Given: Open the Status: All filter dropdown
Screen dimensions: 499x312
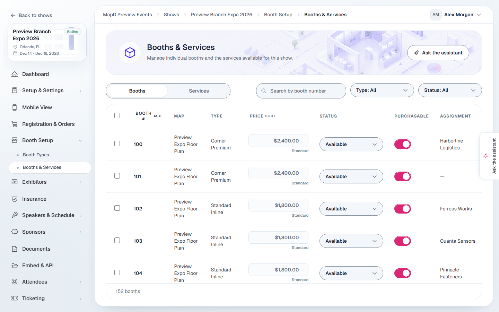Looking at the screenshot, I should coord(450,90).
